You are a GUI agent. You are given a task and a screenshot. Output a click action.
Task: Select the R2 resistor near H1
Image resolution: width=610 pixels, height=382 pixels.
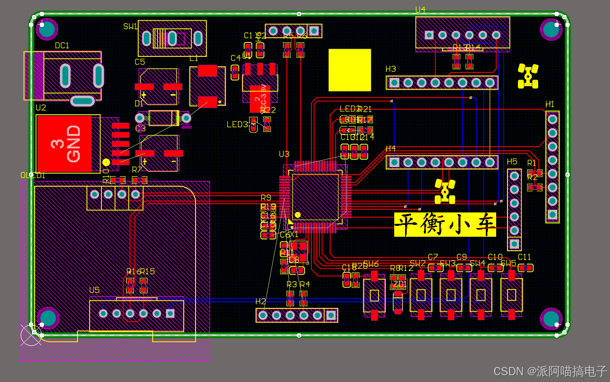(535, 187)
